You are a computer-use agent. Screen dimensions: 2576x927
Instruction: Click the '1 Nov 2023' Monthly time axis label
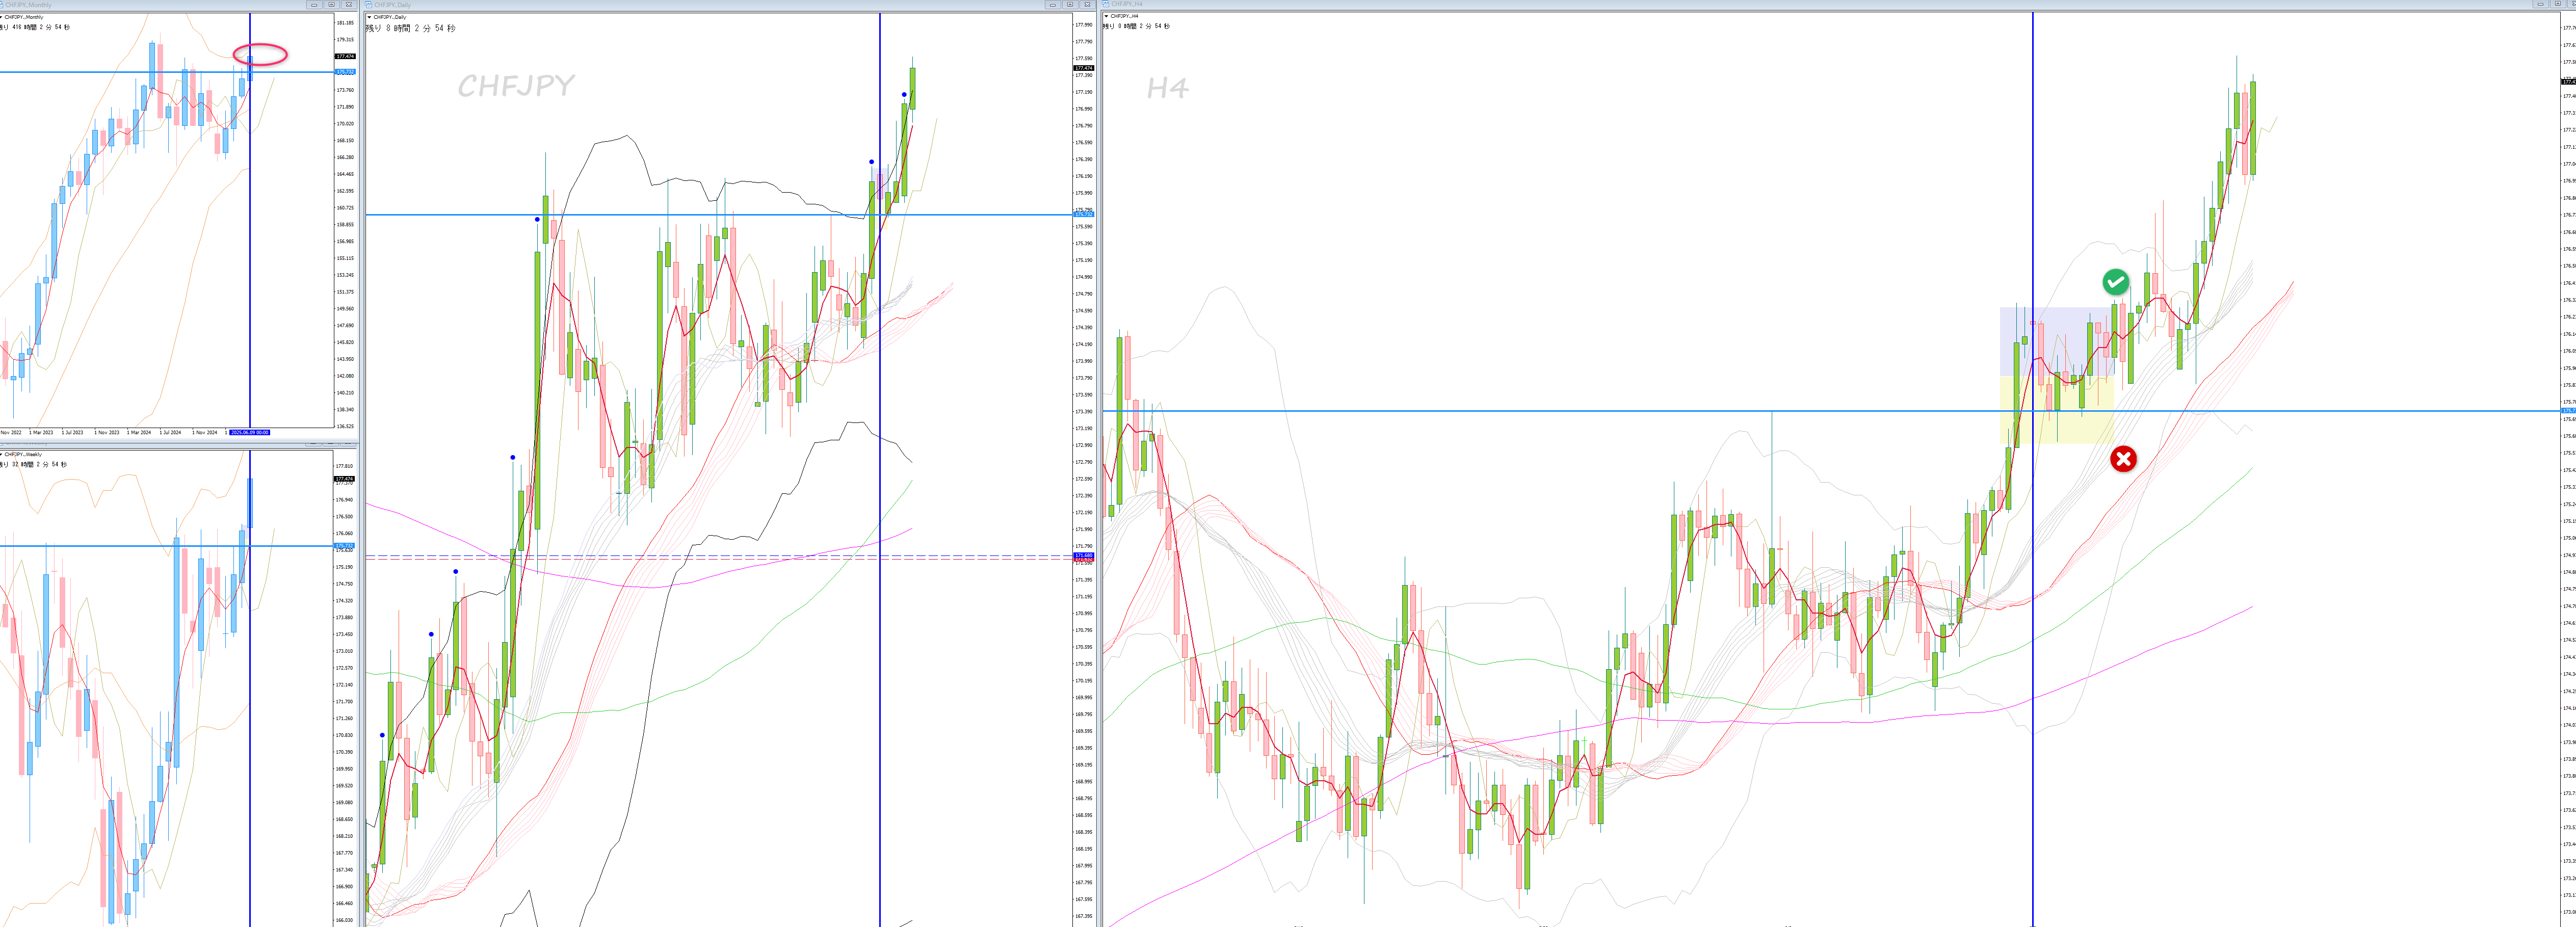coord(107,432)
